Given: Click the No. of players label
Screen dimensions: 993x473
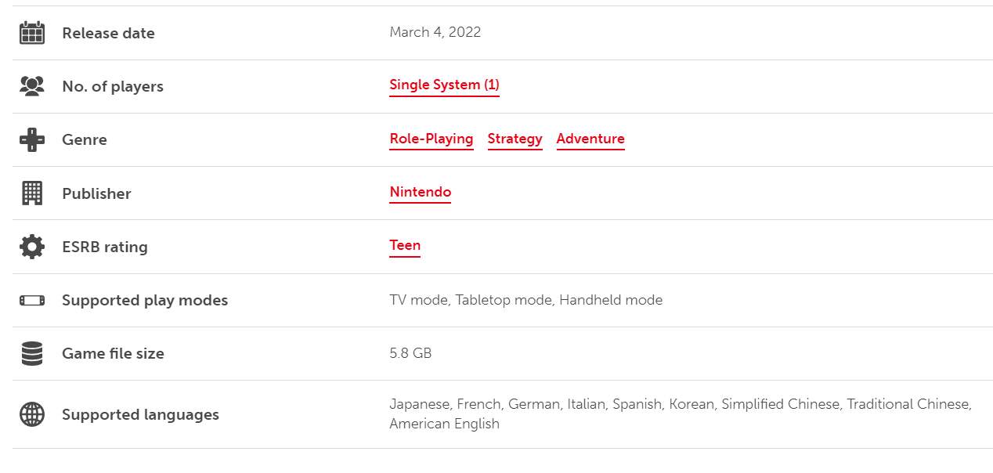Looking at the screenshot, I should tap(113, 86).
